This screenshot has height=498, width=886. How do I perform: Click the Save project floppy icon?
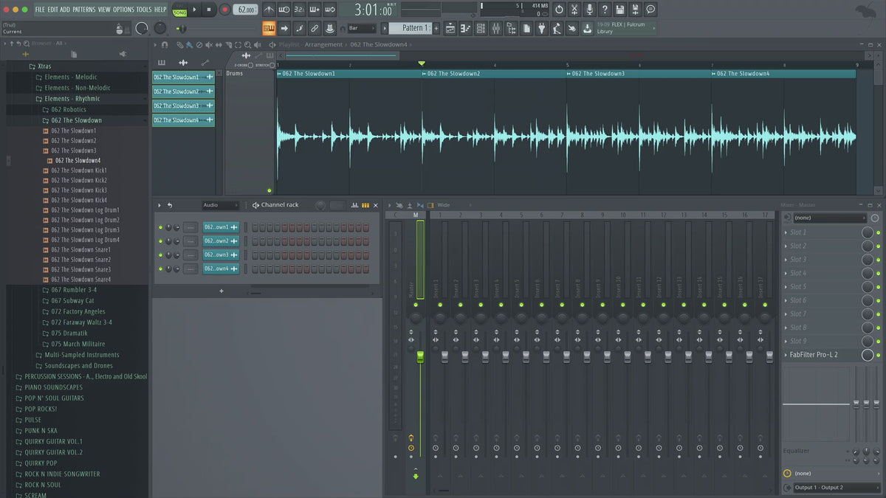coord(619,10)
